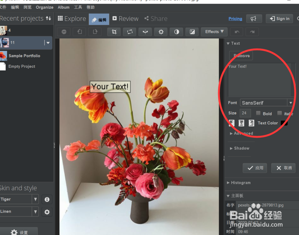Click the Remove text button
Screen dimensions: 299x235
241,56
